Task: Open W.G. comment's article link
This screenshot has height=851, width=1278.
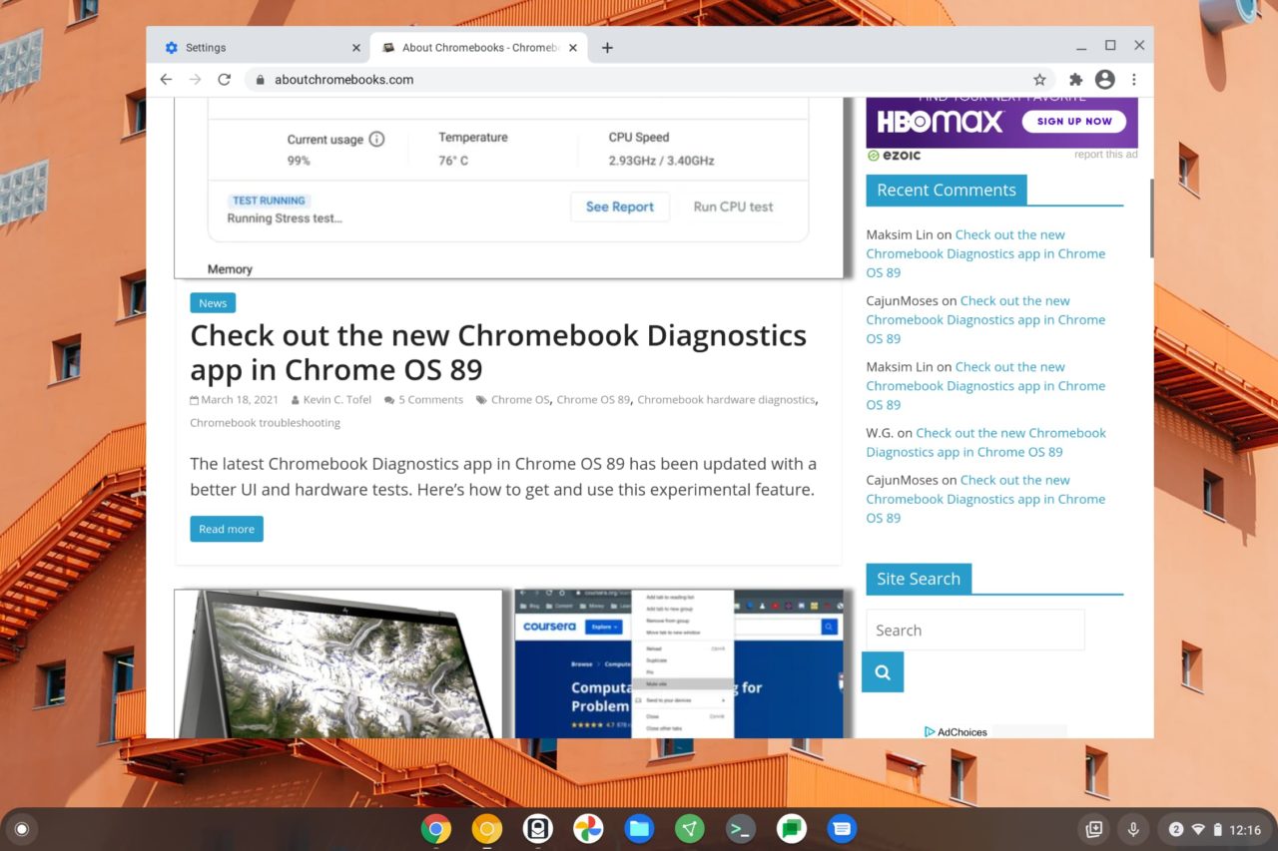Action: [985, 442]
